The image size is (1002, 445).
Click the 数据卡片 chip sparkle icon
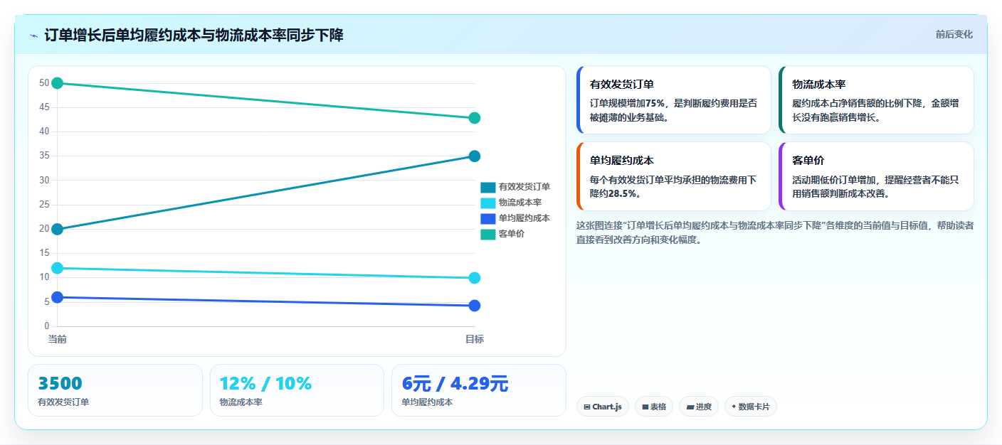tap(734, 407)
